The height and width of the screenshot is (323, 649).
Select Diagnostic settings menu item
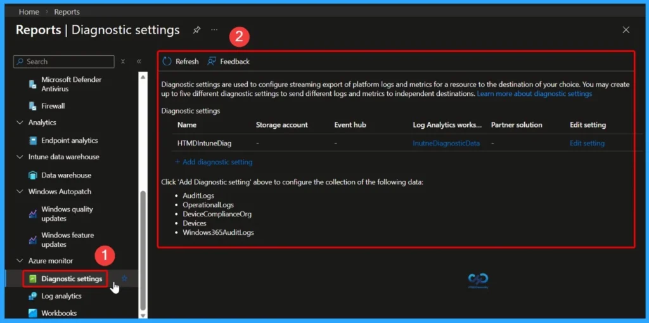coord(72,279)
